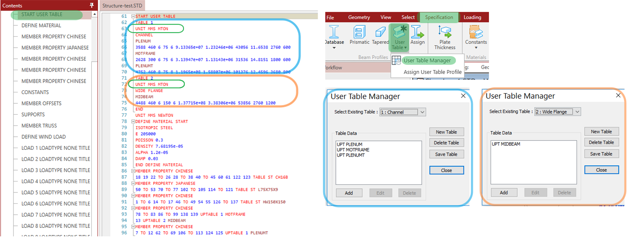The image size is (634, 238).
Task: Click the Constants materials icon
Action: point(476,33)
